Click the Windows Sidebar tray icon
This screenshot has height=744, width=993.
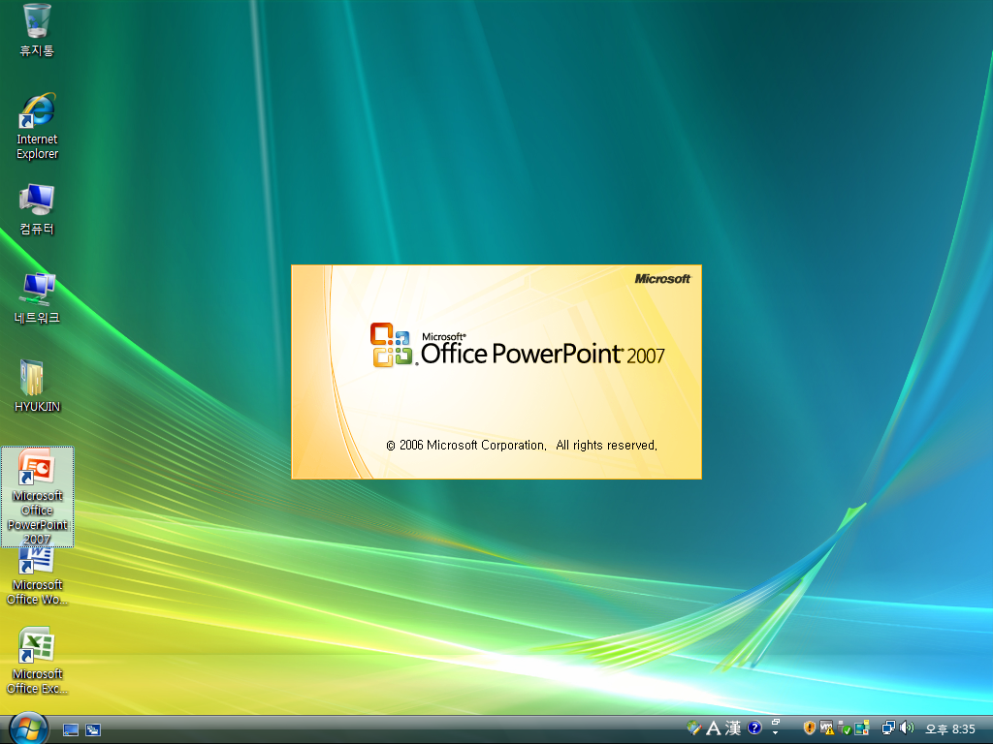point(861,728)
